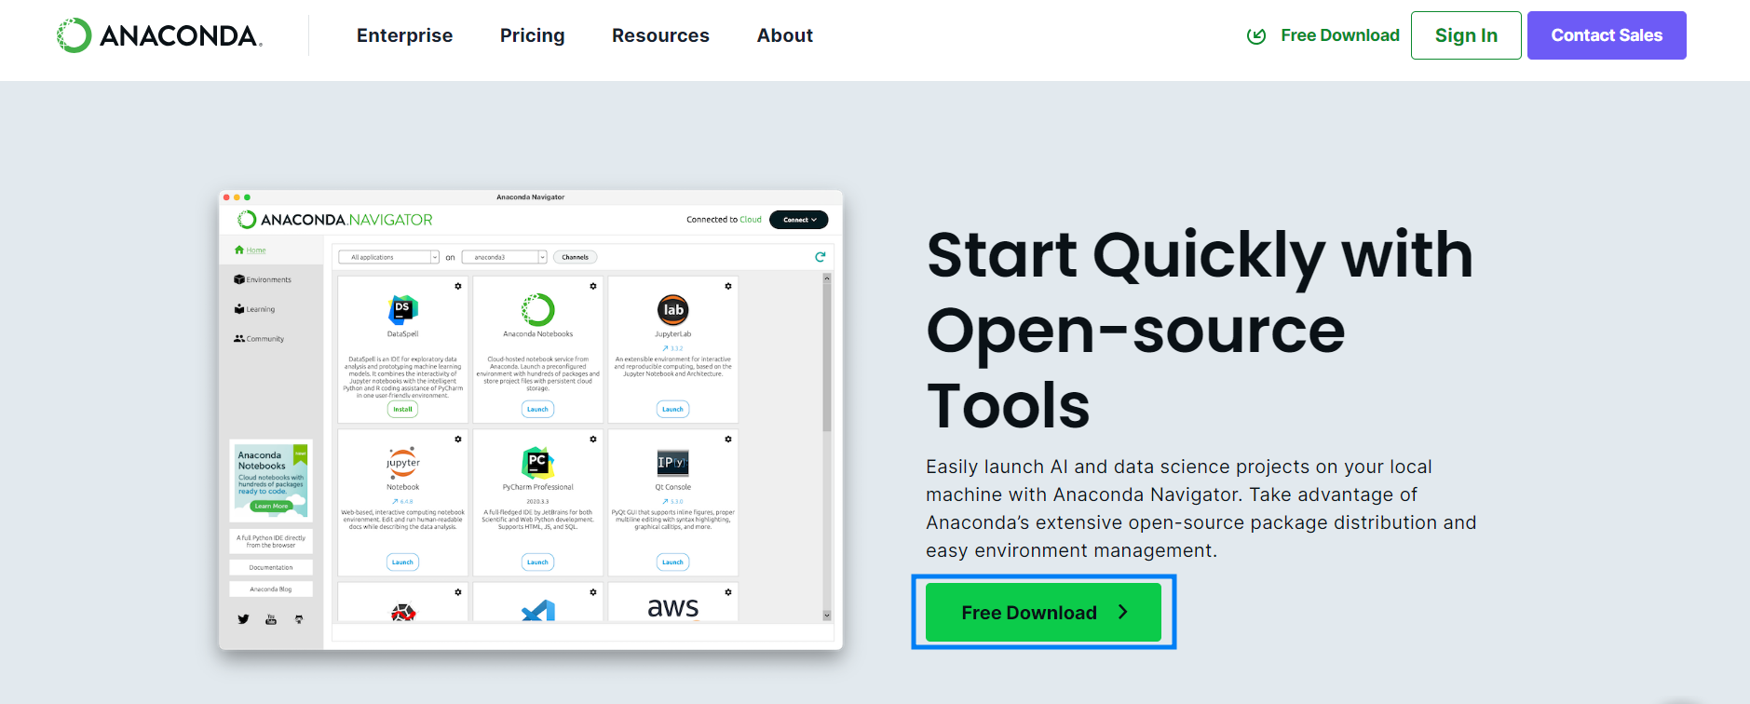
Task: Click the aws tile logo in Navigator
Action: (672, 608)
